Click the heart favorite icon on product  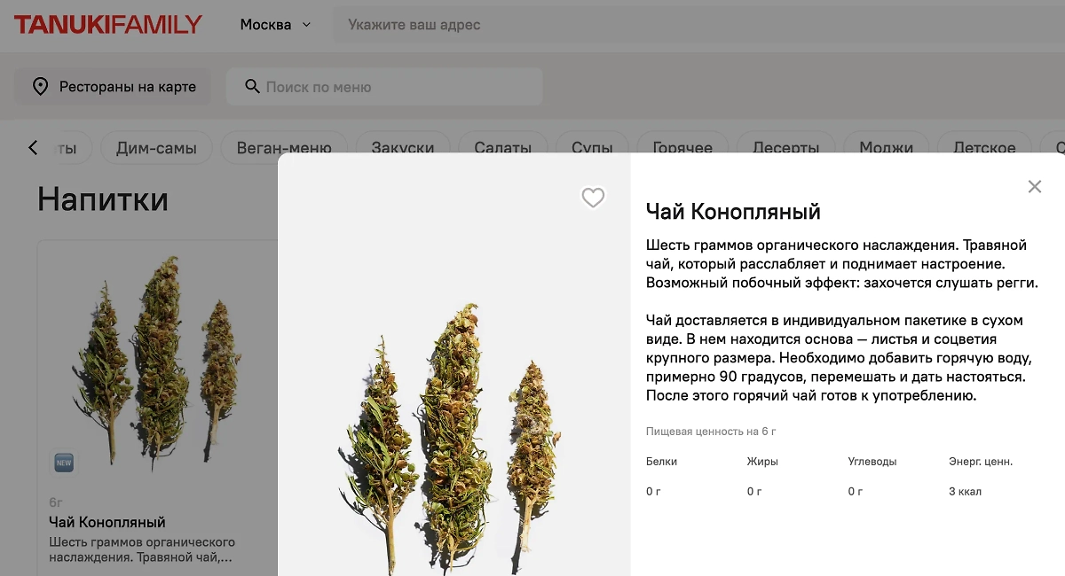(593, 198)
